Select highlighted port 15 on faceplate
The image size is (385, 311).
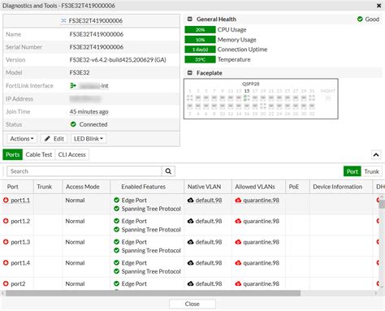[247, 97]
